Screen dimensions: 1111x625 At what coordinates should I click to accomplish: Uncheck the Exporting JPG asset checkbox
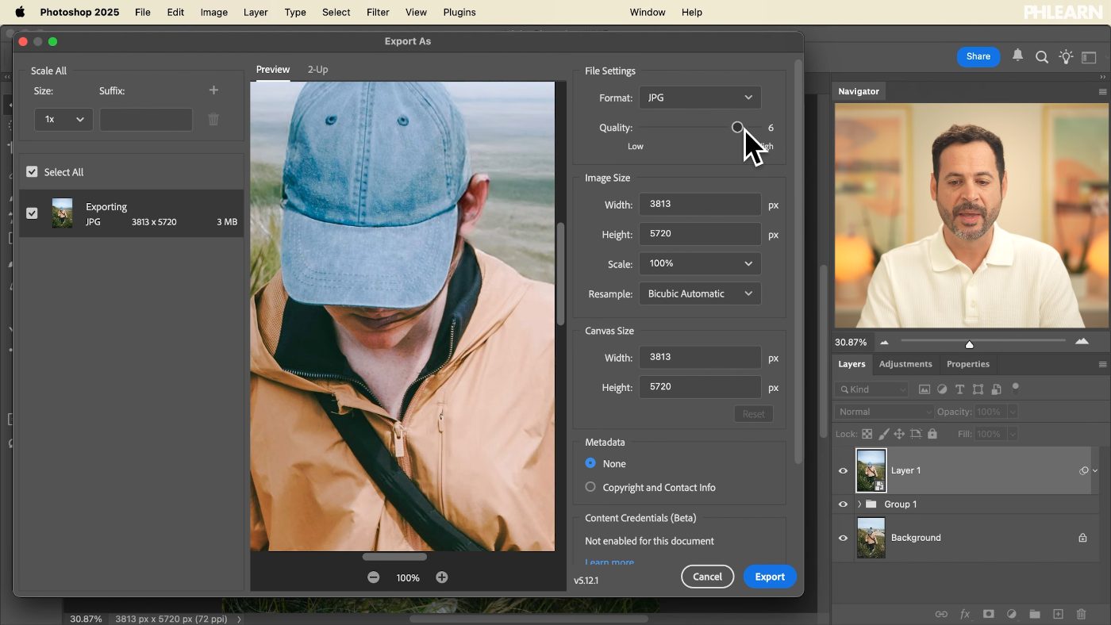pos(32,213)
